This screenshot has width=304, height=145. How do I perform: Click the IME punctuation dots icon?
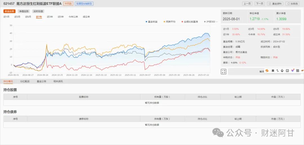(278, 71)
